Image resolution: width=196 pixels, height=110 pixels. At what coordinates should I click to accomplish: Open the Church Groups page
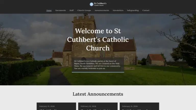(84, 10)
